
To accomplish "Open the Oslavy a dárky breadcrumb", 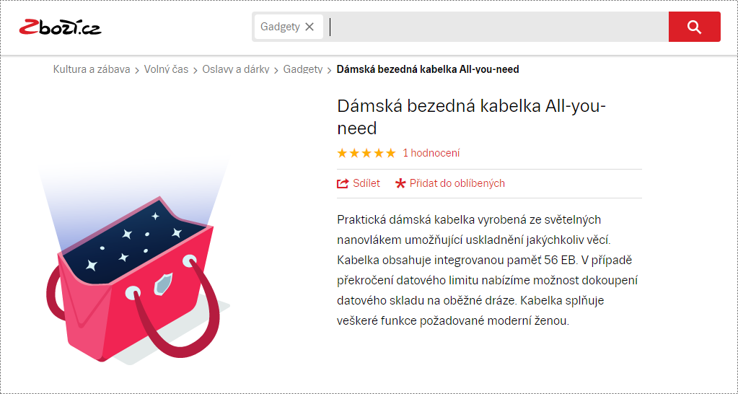I will click(236, 70).
